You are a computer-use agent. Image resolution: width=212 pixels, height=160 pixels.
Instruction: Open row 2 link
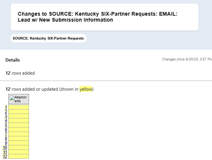6,112
